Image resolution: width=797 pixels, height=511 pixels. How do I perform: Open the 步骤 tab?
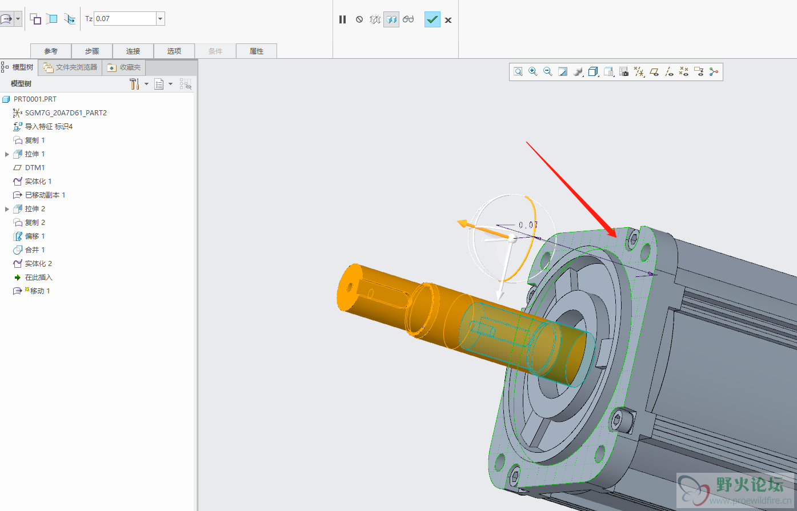92,51
